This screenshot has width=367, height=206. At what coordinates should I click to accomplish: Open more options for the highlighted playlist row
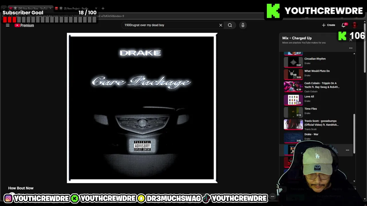point(348,150)
